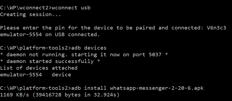Click 'emulator-5554 on USB connected.' line
The width and height of the screenshot is (232, 101).
click(50, 35)
